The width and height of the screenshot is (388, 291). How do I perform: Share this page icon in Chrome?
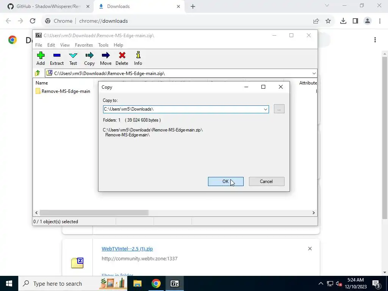point(316,21)
